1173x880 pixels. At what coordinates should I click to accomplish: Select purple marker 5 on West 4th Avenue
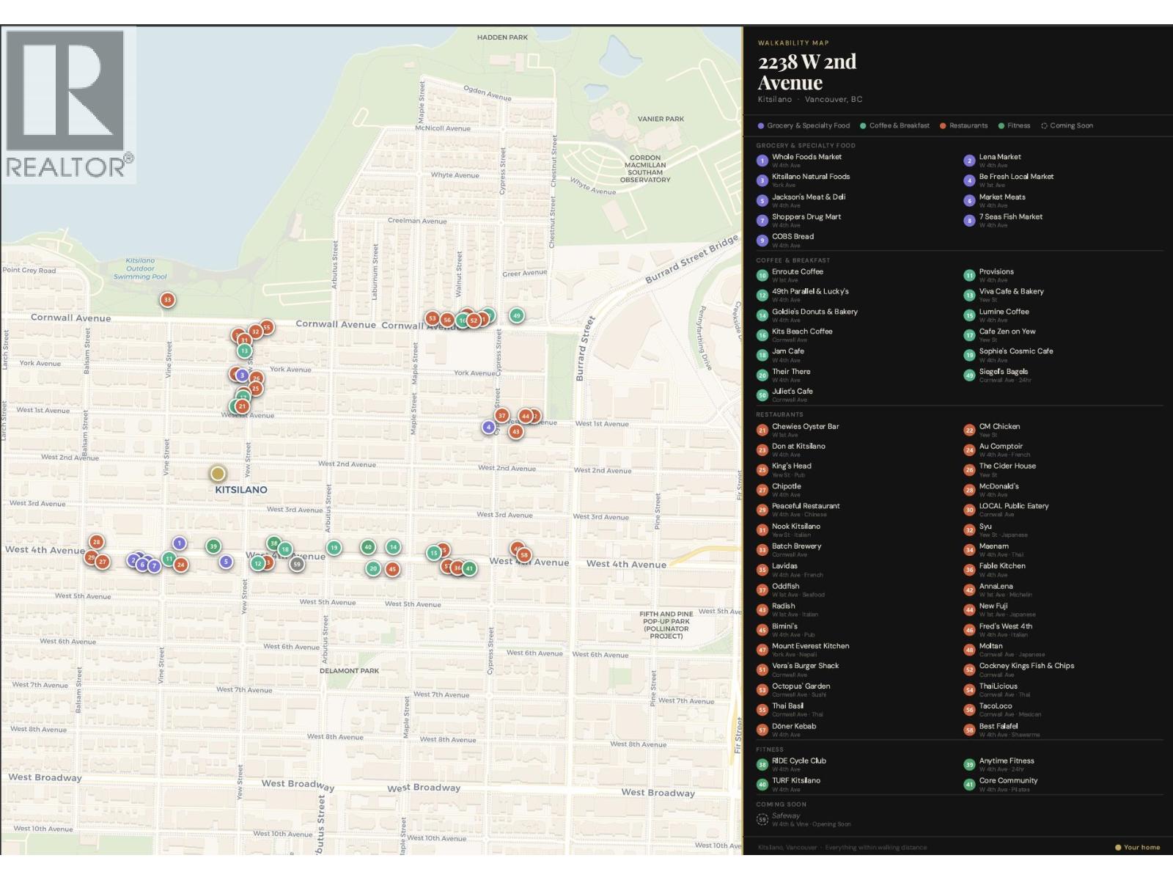pyautogui.click(x=226, y=562)
